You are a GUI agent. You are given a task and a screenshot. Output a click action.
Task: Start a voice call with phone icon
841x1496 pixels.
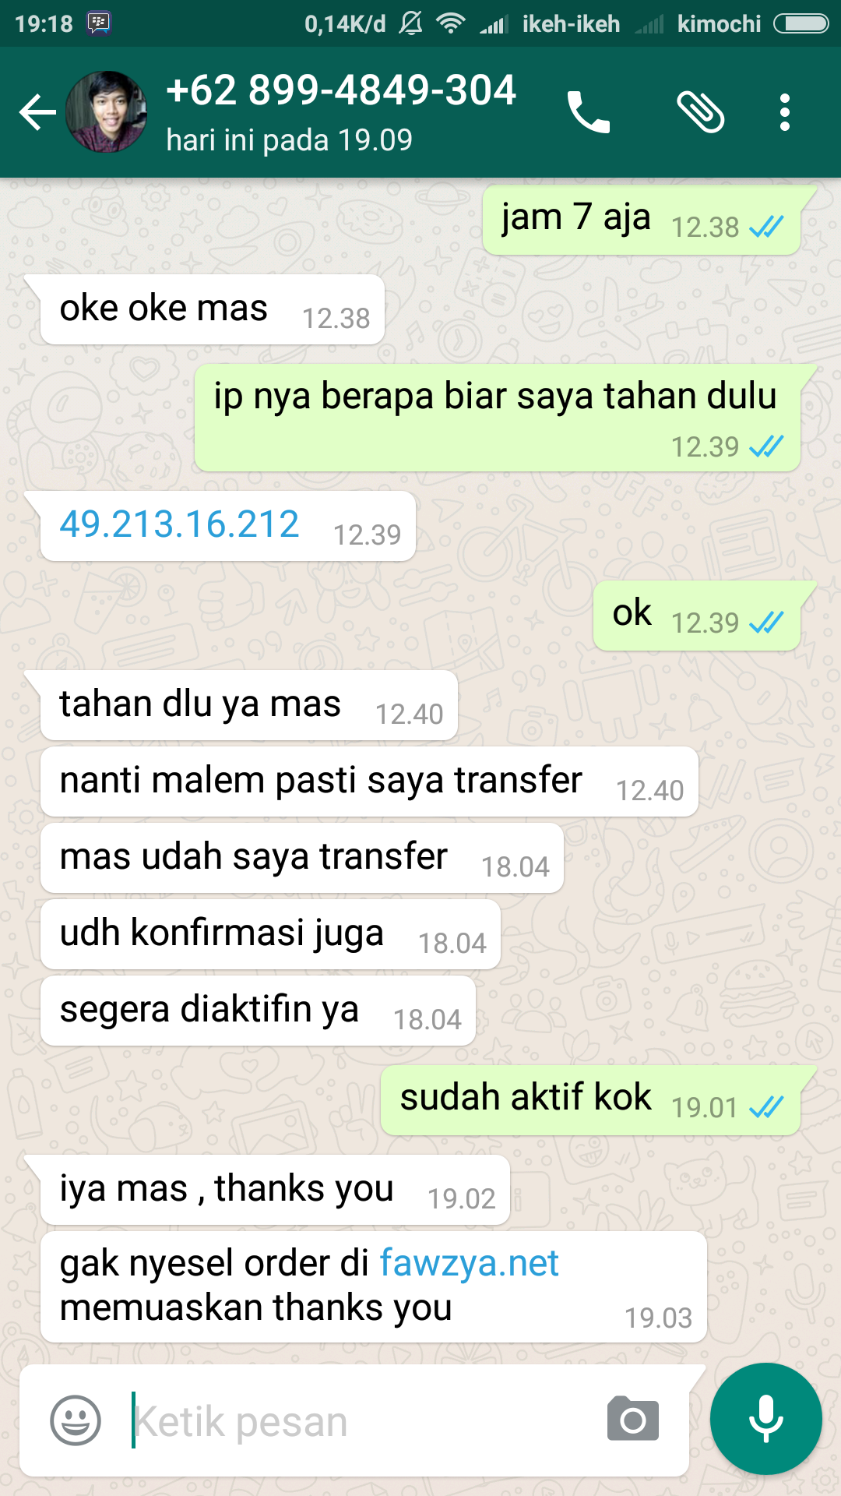589,112
